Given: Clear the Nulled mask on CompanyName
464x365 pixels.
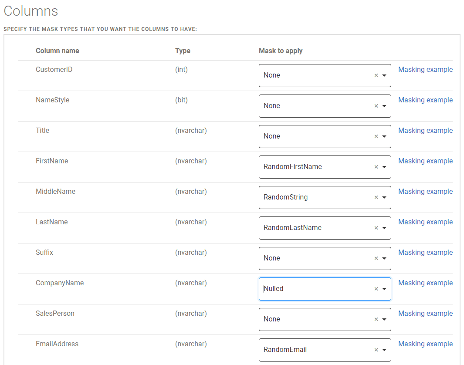Looking at the screenshot, I should coord(376,289).
